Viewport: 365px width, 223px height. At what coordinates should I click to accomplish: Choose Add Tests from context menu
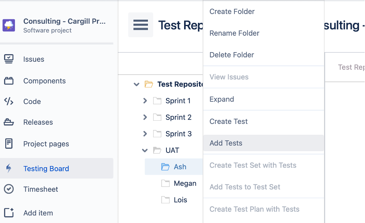(226, 143)
